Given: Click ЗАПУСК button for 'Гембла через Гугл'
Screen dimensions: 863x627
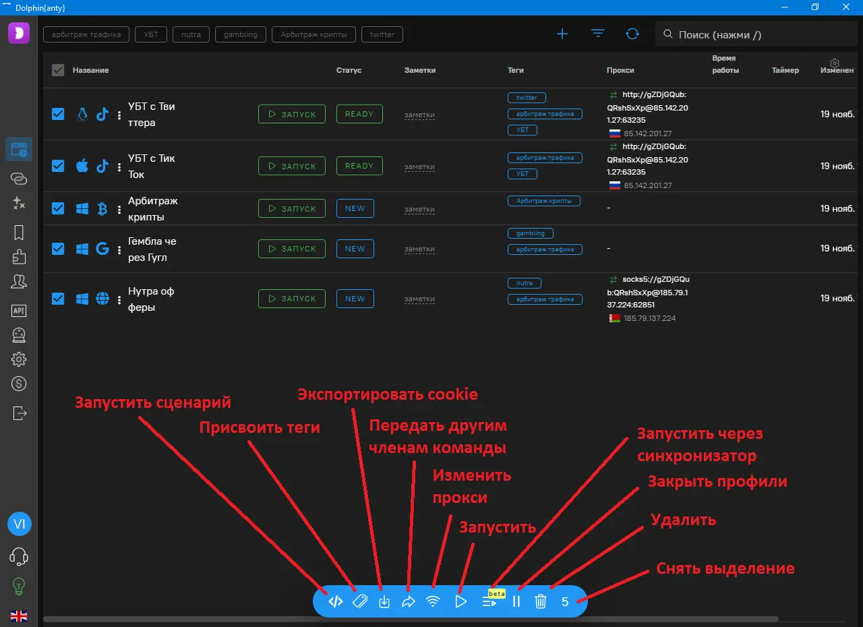Looking at the screenshot, I should [292, 249].
